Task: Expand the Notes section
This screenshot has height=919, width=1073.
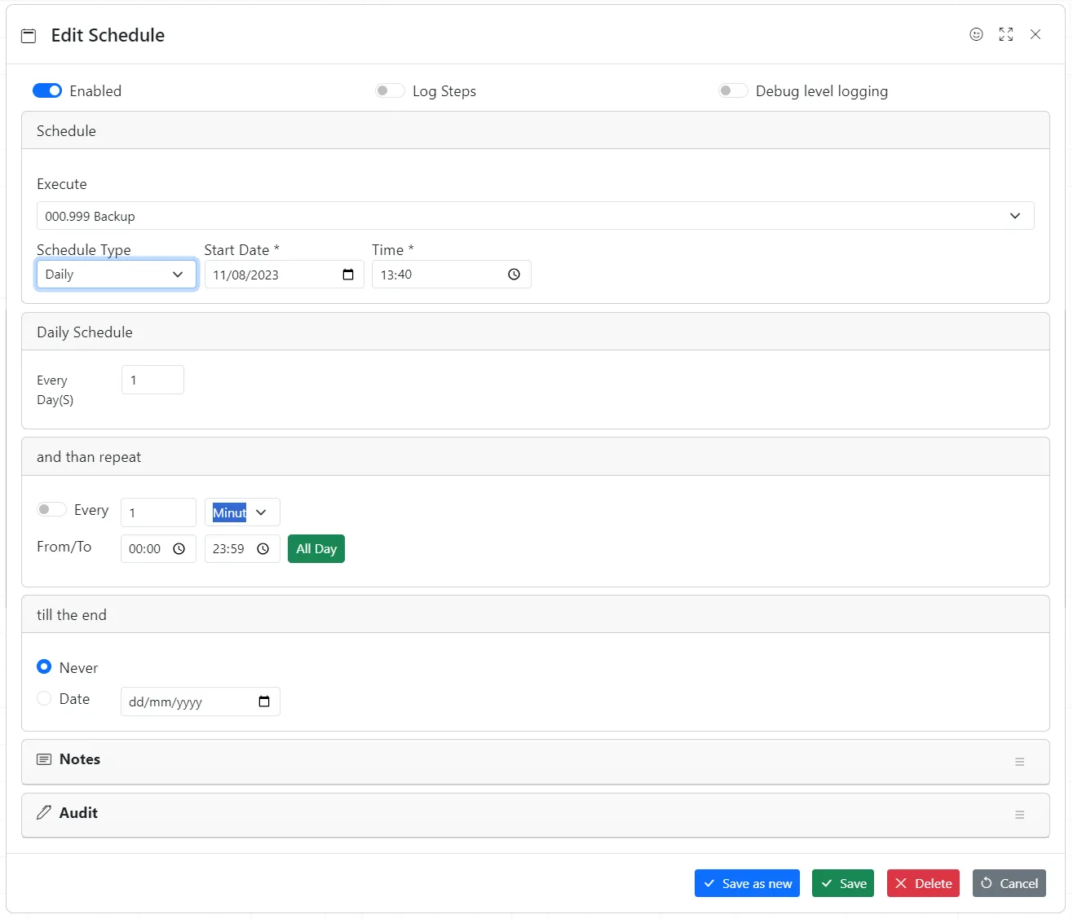Action: click(1019, 762)
